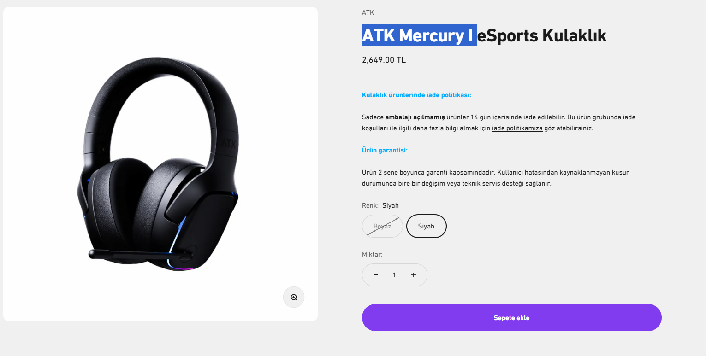The height and width of the screenshot is (356, 706).
Task: Click the Miktar label
Action: (372, 254)
